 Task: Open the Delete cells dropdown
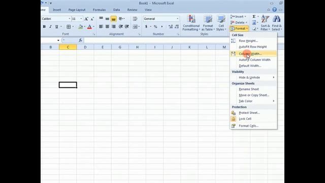pos(239,22)
